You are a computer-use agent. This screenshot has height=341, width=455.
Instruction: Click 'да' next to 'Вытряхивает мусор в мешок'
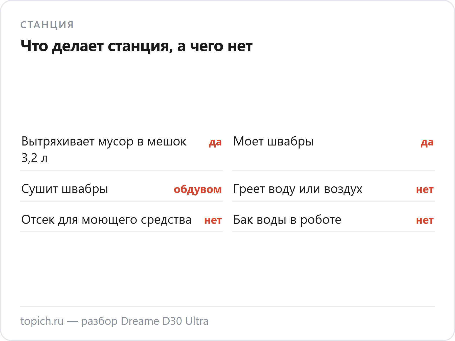[x=215, y=142]
